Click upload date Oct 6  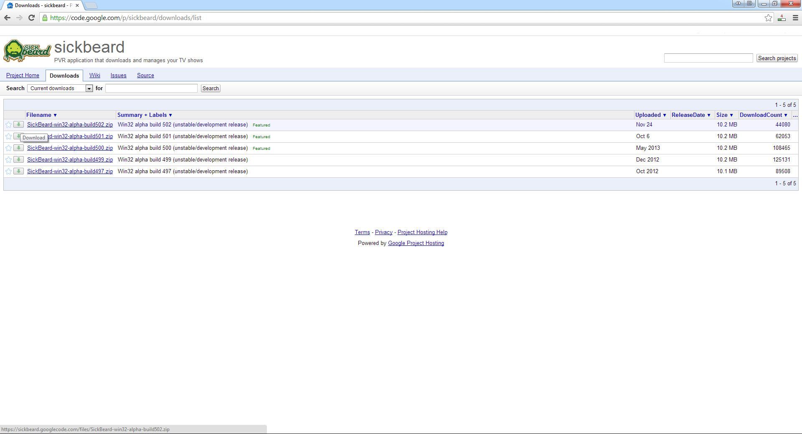[x=642, y=136]
